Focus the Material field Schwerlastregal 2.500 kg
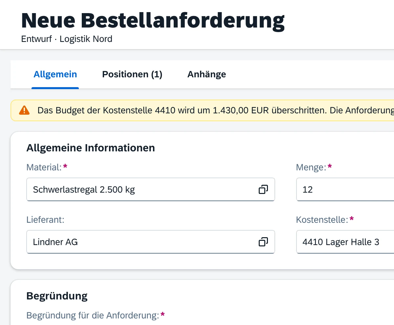 pyautogui.click(x=151, y=189)
